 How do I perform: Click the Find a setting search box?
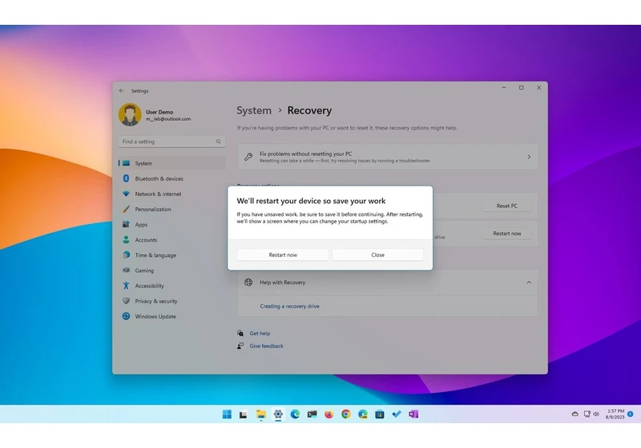point(171,142)
